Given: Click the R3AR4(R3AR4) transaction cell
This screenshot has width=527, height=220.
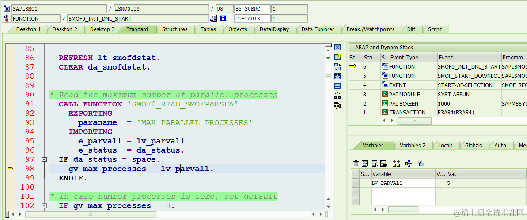Looking at the screenshot, I should (469, 113).
